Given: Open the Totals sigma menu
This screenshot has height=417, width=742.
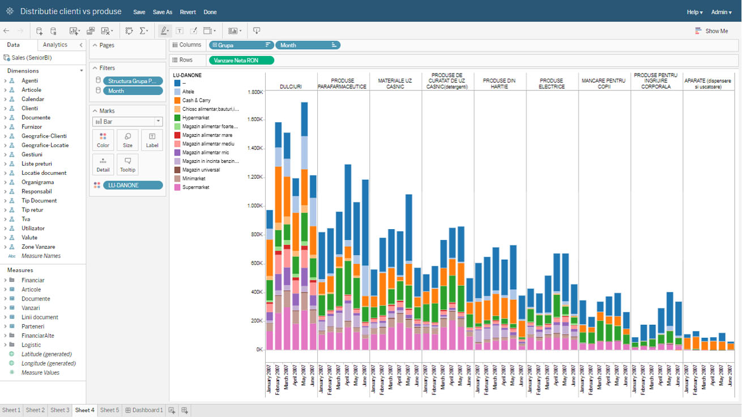Looking at the screenshot, I should click(x=144, y=31).
